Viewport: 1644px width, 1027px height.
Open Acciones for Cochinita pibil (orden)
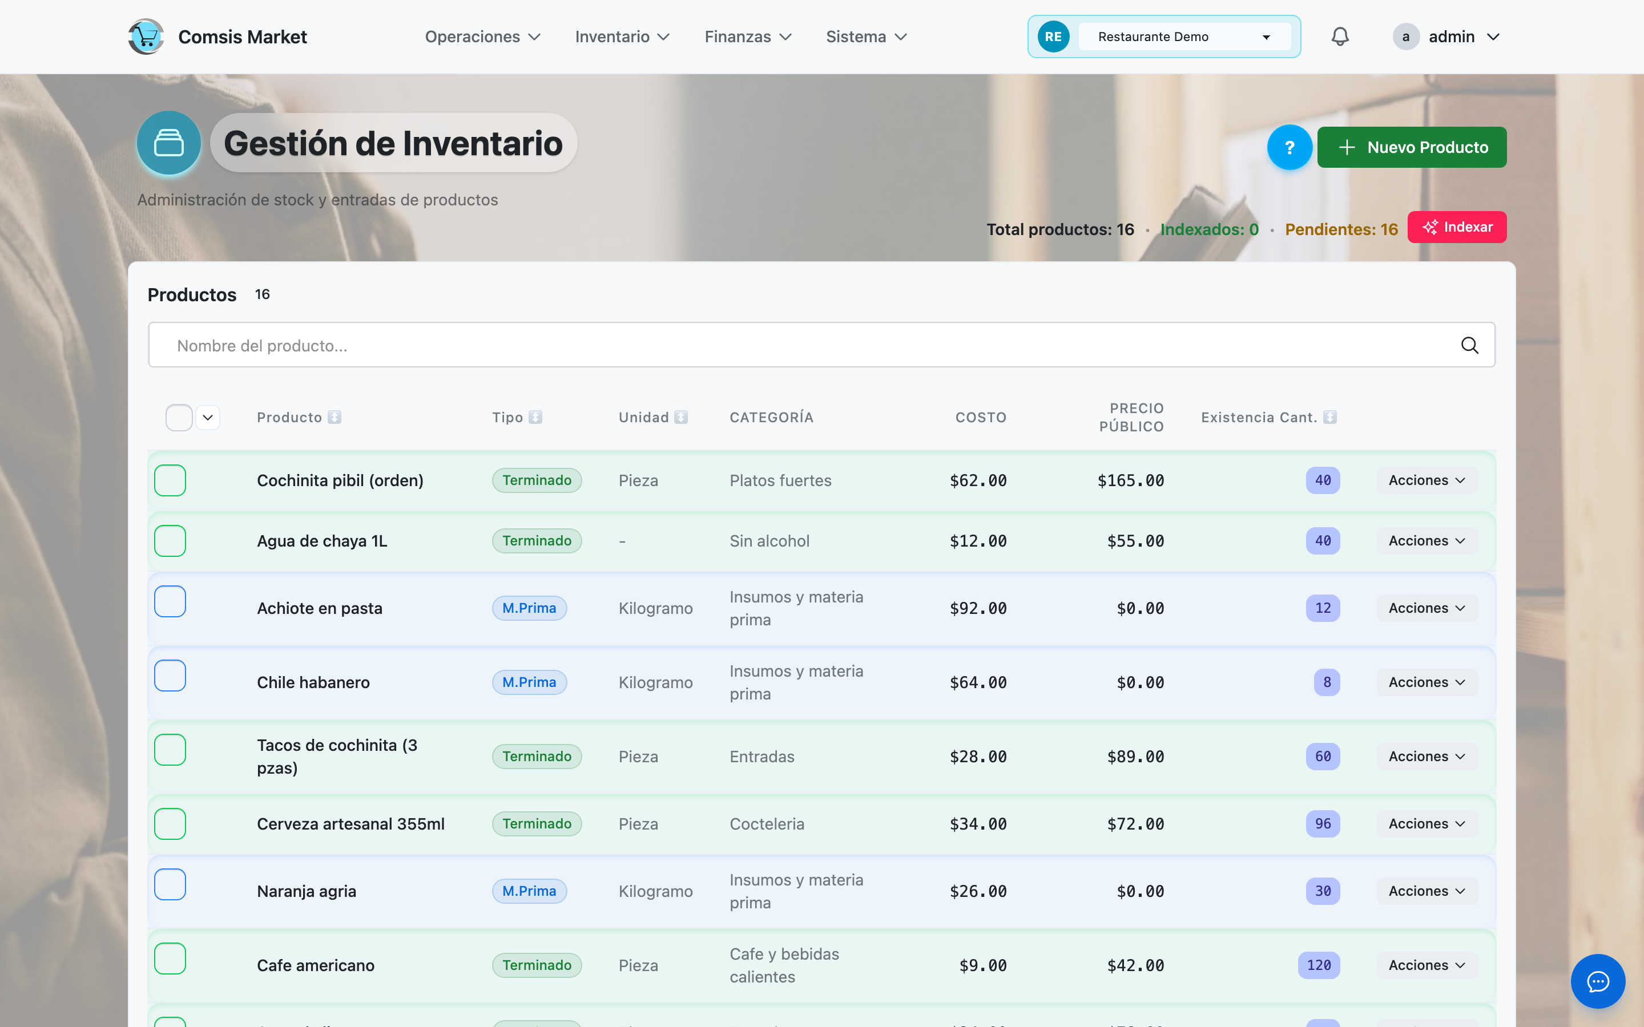(x=1427, y=480)
